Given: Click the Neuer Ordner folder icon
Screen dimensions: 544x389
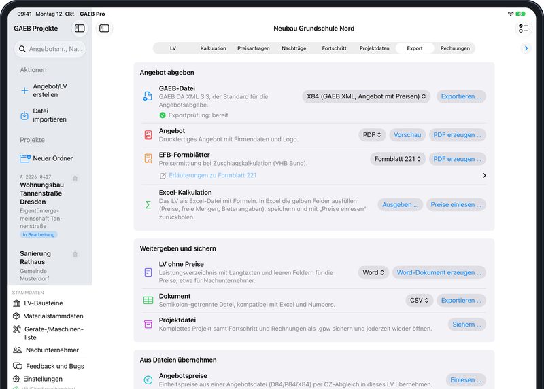Looking at the screenshot, I should pos(25,158).
